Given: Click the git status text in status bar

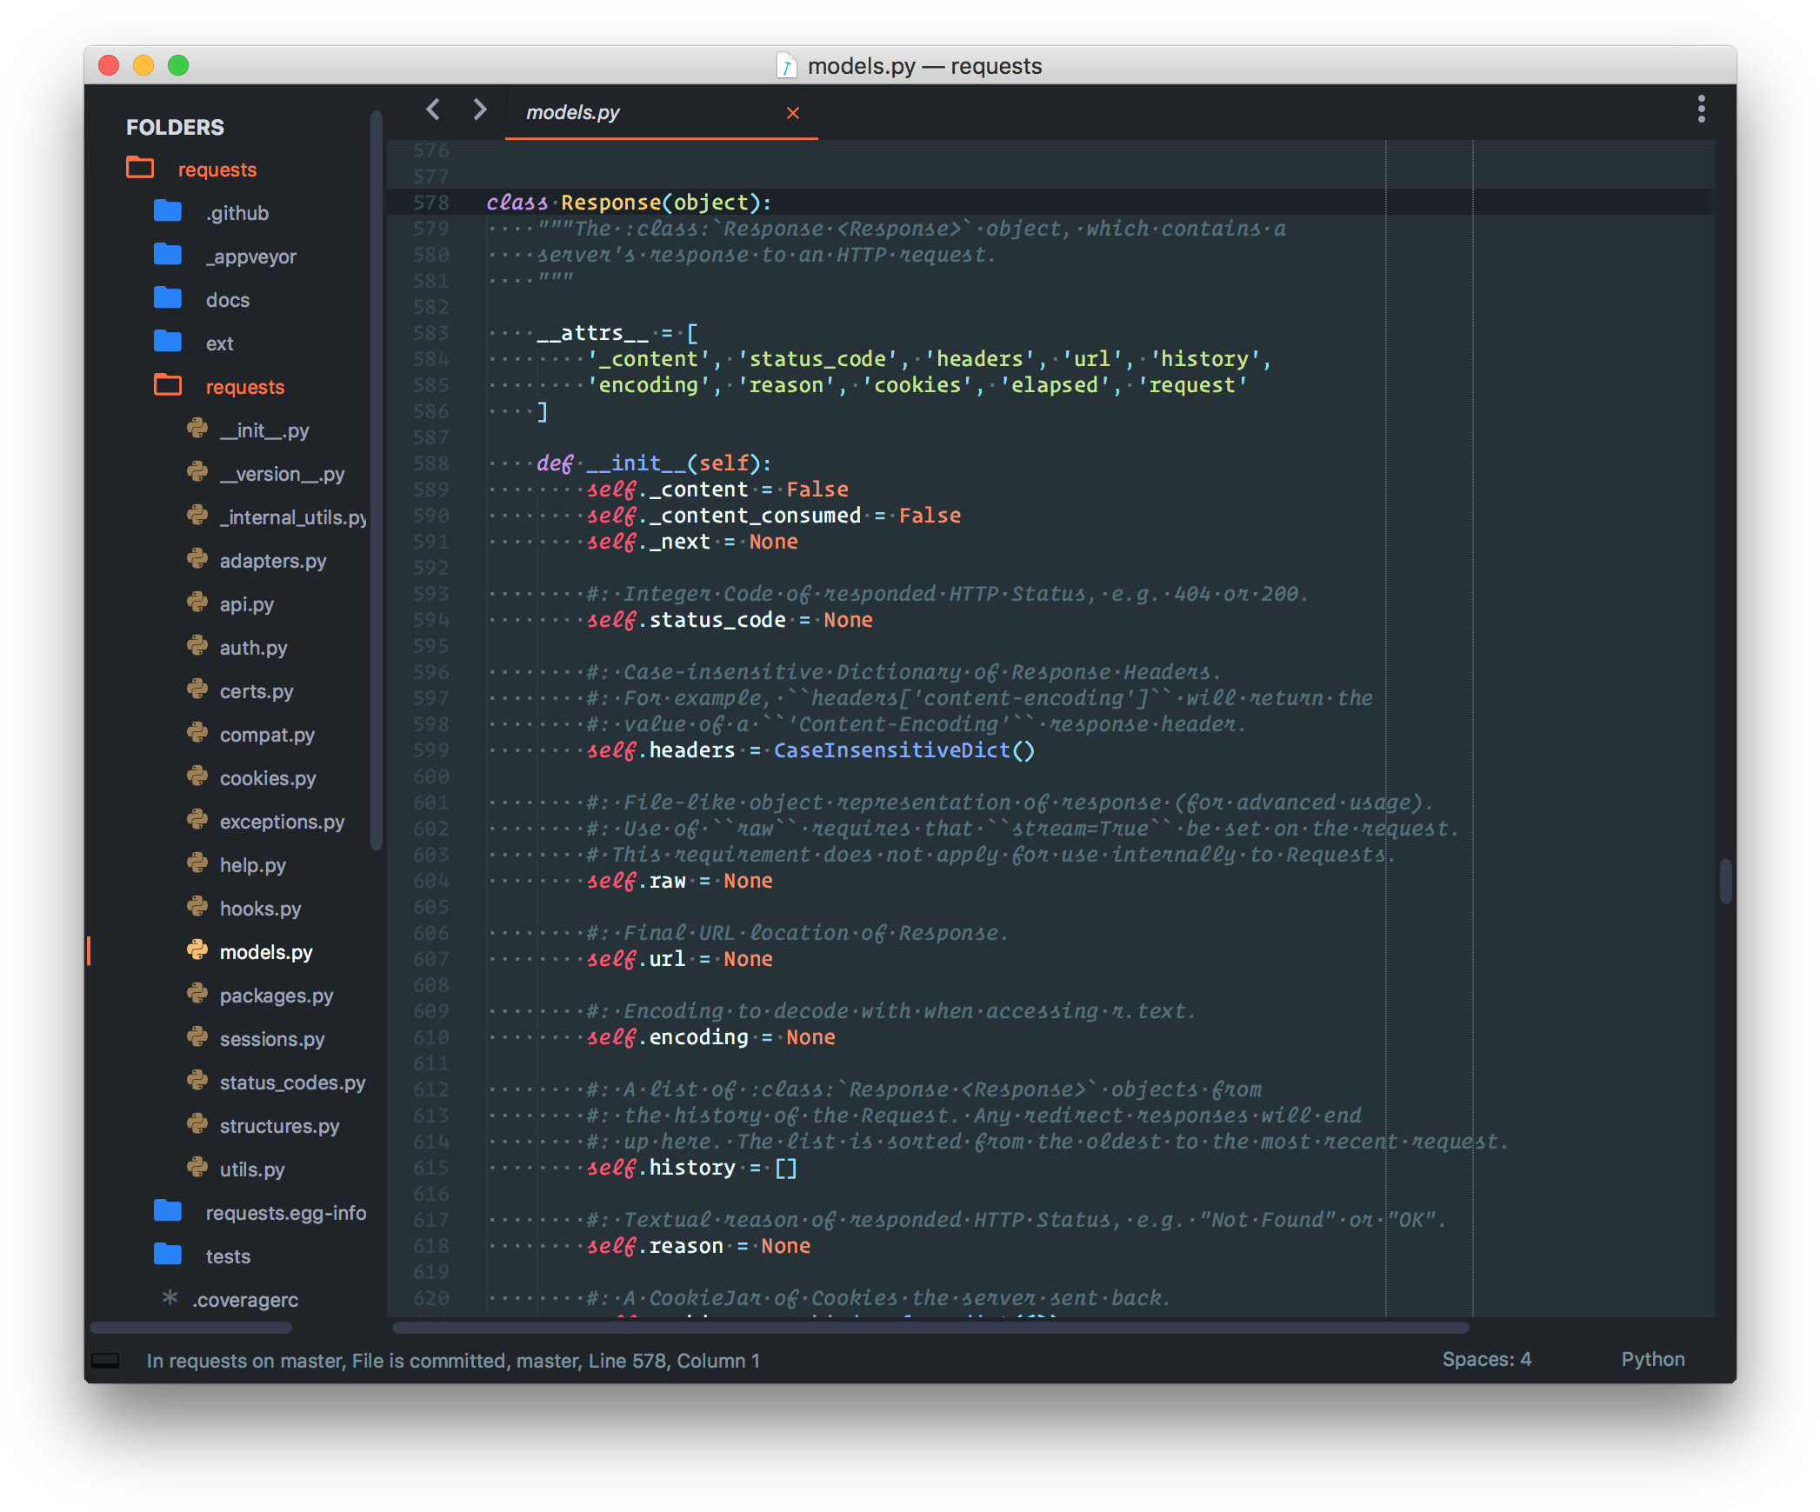Looking at the screenshot, I should point(453,1361).
